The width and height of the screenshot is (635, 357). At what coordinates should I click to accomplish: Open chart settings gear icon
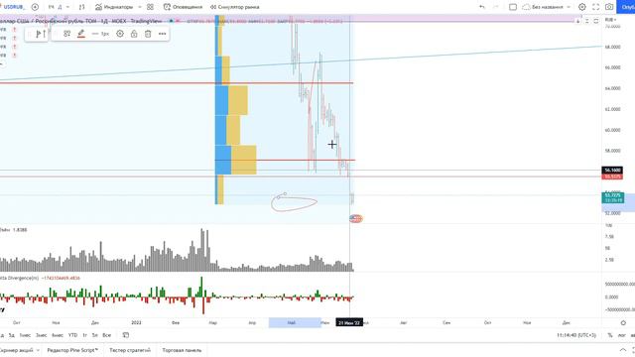582,7
